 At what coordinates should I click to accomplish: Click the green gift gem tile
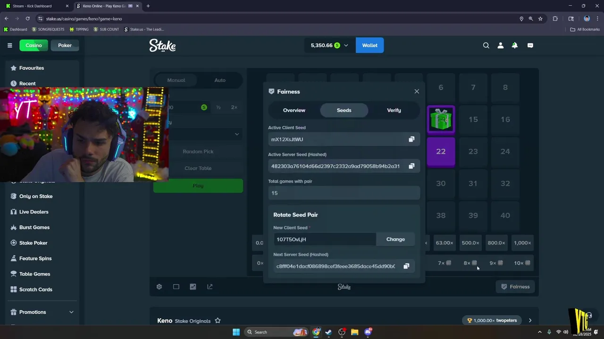(x=441, y=119)
